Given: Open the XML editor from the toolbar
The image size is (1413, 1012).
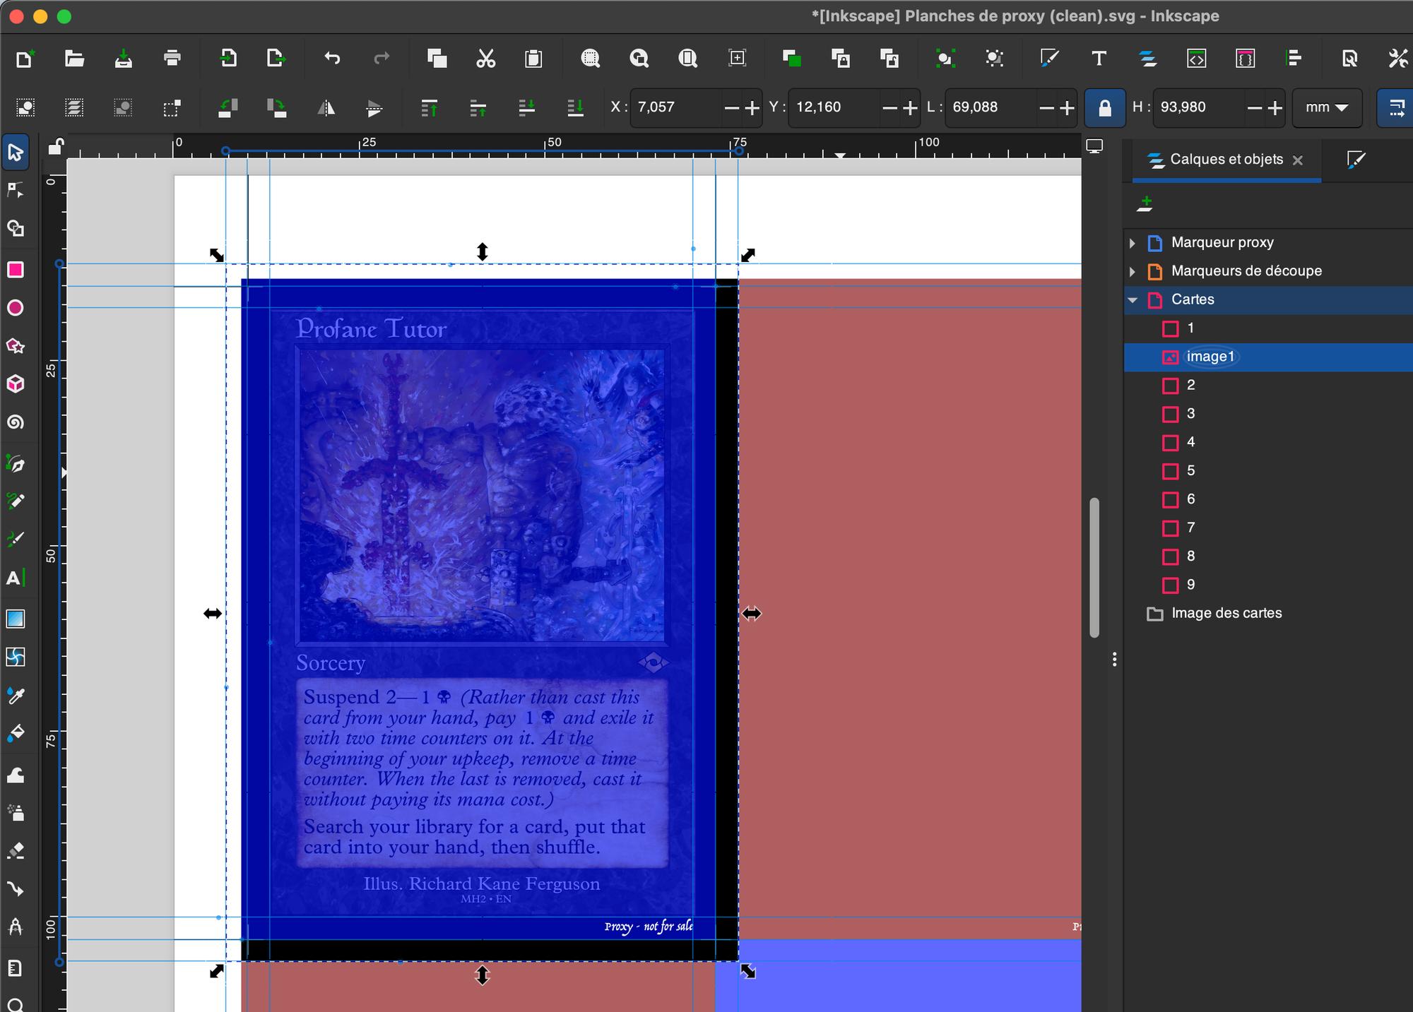Looking at the screenshot, I should pyautogui.click(x=1198, y=59).
